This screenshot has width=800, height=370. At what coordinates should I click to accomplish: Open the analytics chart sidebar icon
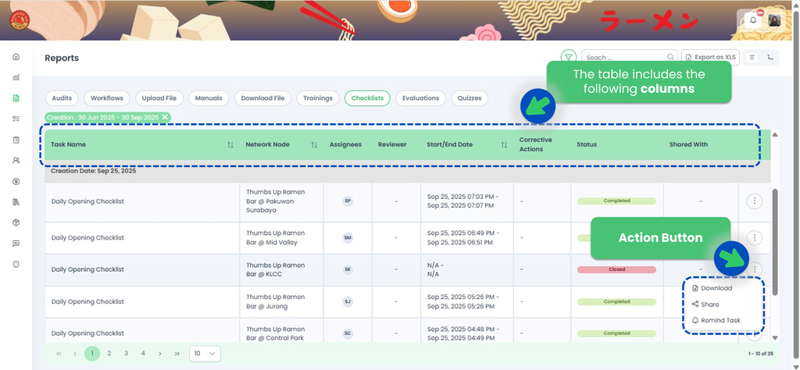(x=16, y=77)
